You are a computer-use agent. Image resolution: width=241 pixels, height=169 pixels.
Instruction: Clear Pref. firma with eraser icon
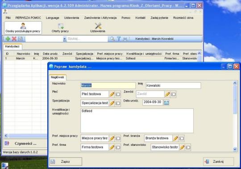point(118,147)
